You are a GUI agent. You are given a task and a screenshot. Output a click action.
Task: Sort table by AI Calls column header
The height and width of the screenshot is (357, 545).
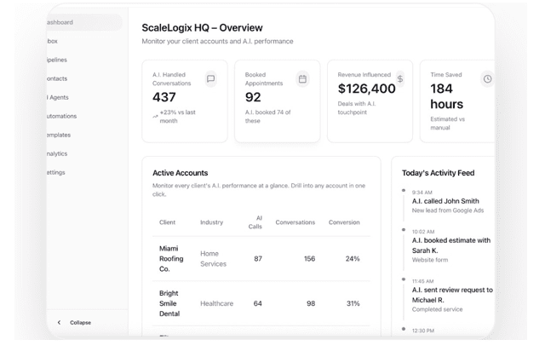coord(255,222)
